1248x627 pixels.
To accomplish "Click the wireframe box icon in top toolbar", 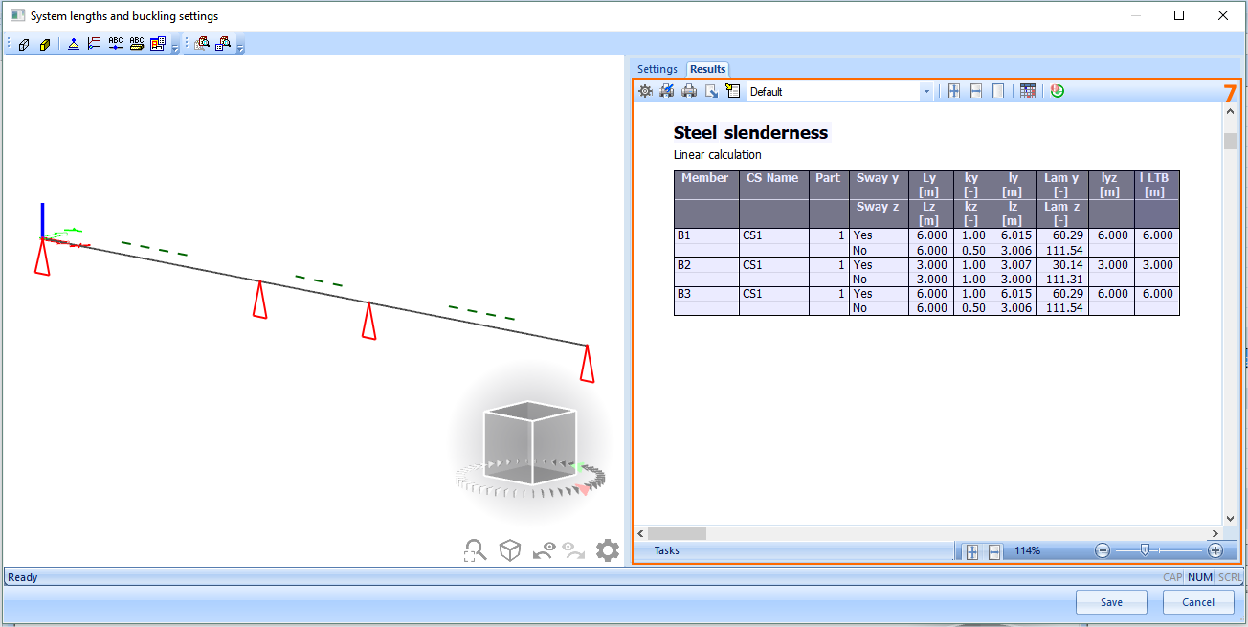I will coord(24,44).
